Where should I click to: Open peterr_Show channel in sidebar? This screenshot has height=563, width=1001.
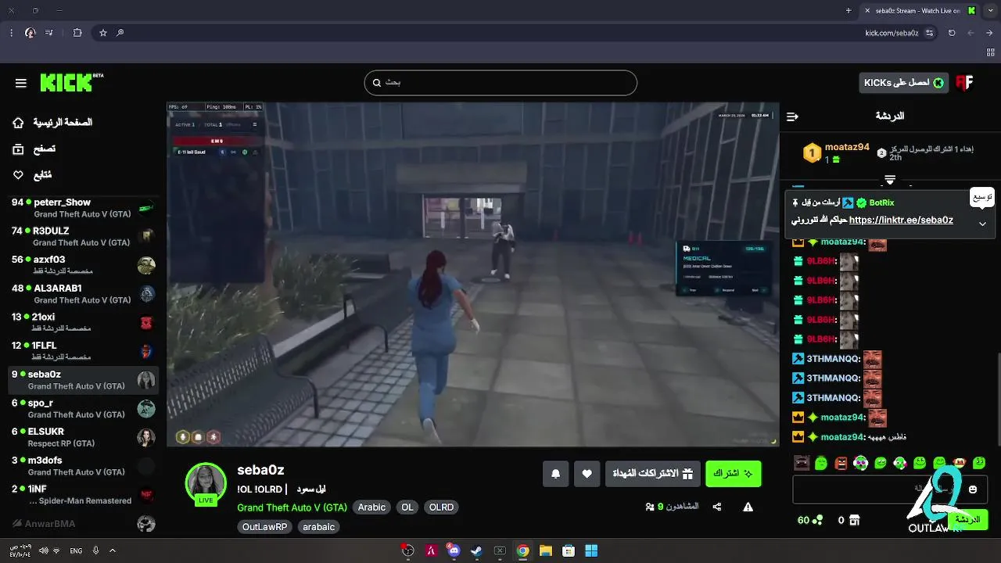pyautogui.click(x=83, y=208)
